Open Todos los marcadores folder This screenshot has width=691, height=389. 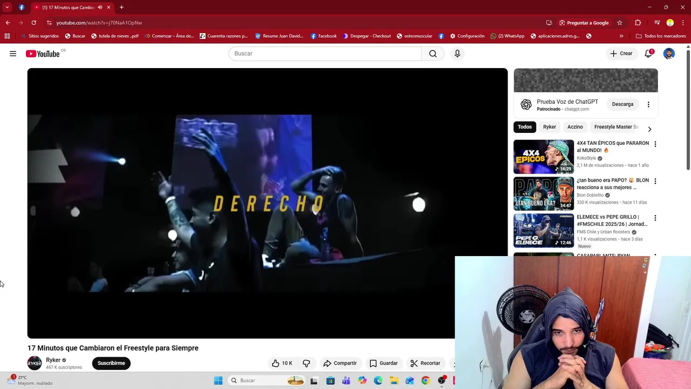point(661,36)
